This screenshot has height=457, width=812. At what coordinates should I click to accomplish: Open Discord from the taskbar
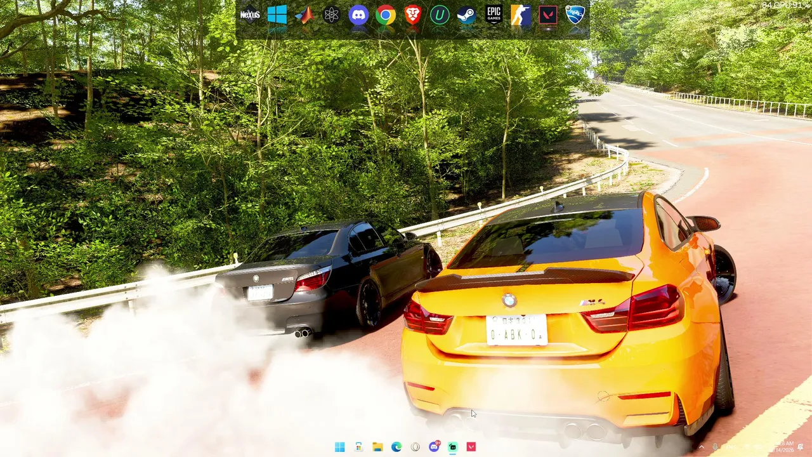pos(434,447)
